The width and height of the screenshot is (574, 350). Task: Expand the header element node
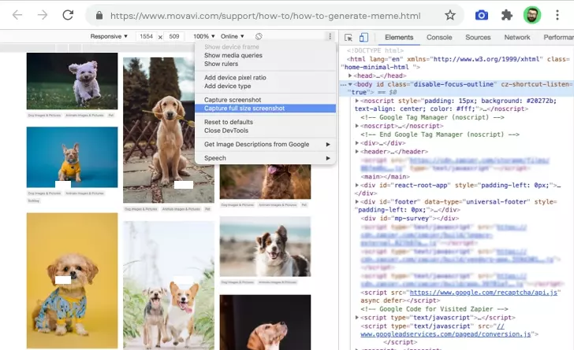(357, 151)
